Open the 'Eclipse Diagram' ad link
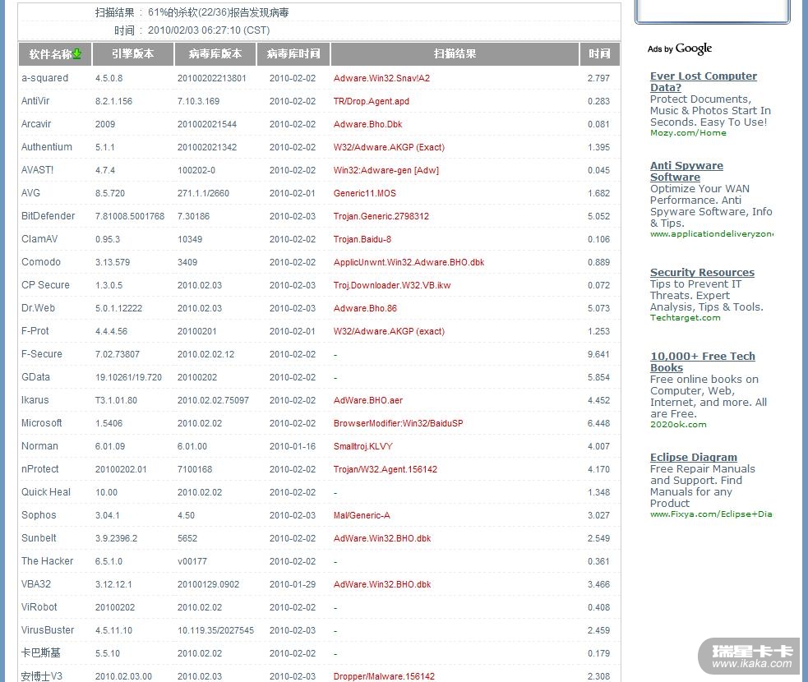This screenshot has width=808, height=682. (x=693, y=457)
